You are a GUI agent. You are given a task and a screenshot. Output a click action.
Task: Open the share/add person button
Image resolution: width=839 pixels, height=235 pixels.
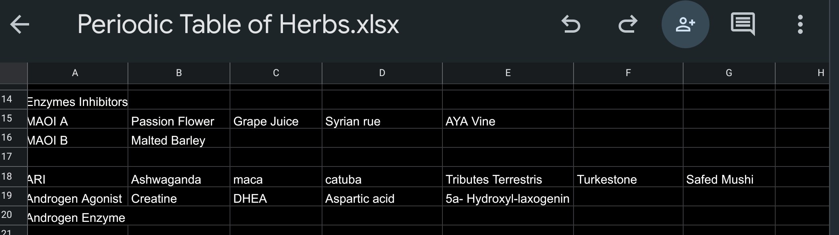pyautogui.click(x=685, y=24)
